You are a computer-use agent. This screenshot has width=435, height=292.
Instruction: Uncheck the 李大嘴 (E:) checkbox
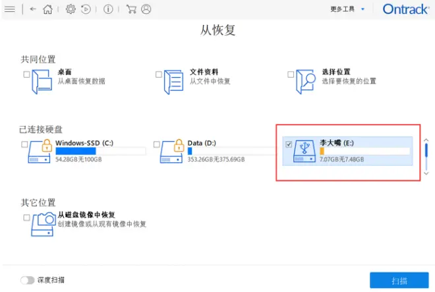(x=289, y=144)
